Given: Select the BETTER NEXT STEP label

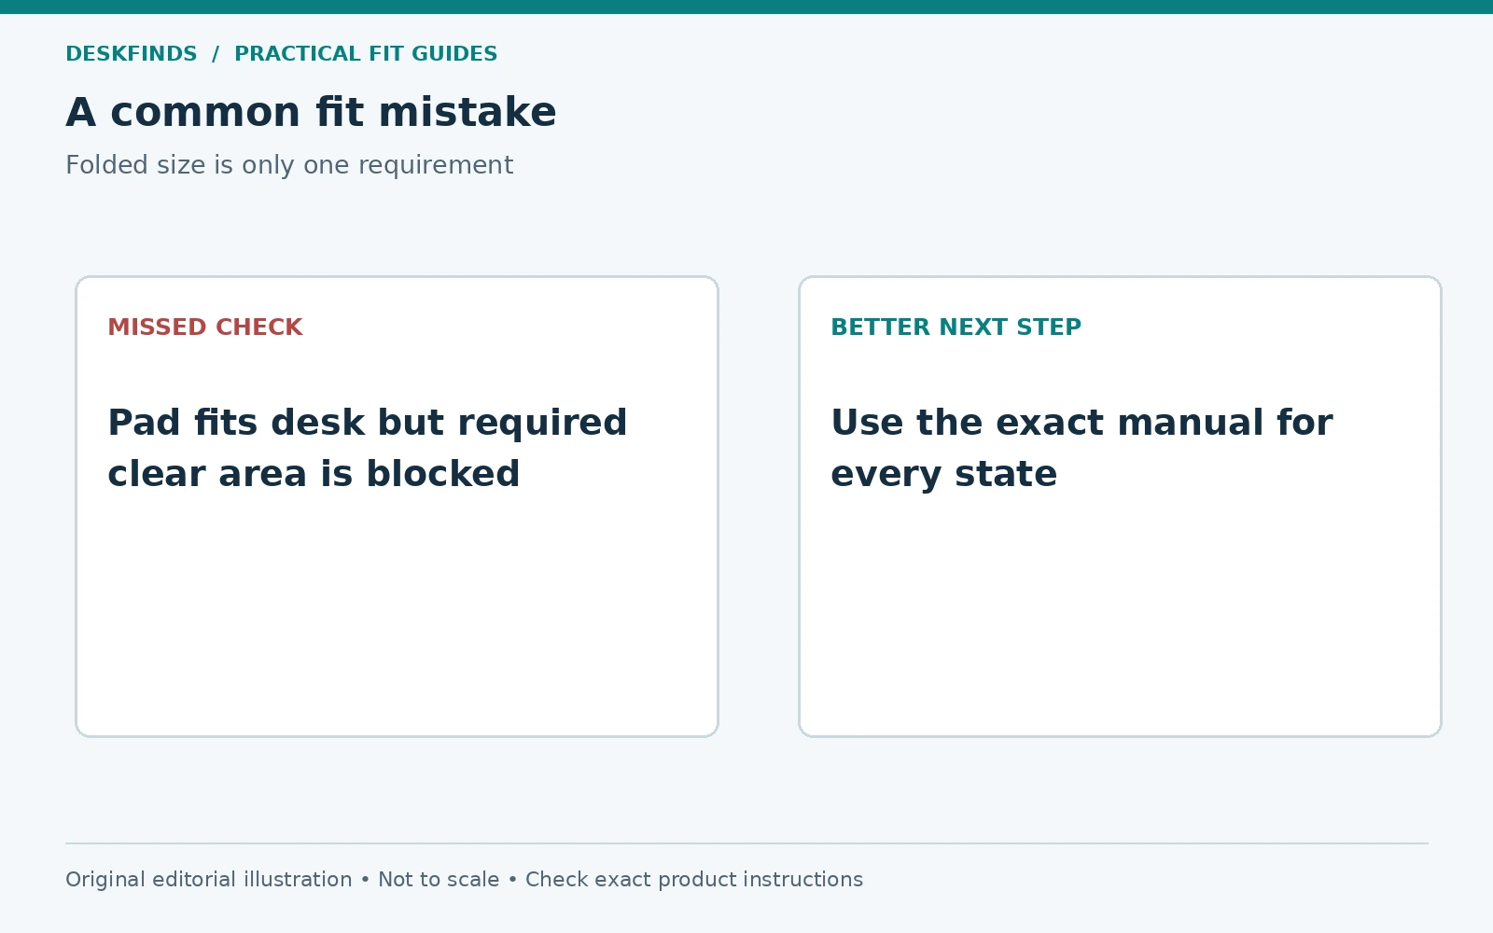Looking at the screenshot, I should (x=956, y=327).
